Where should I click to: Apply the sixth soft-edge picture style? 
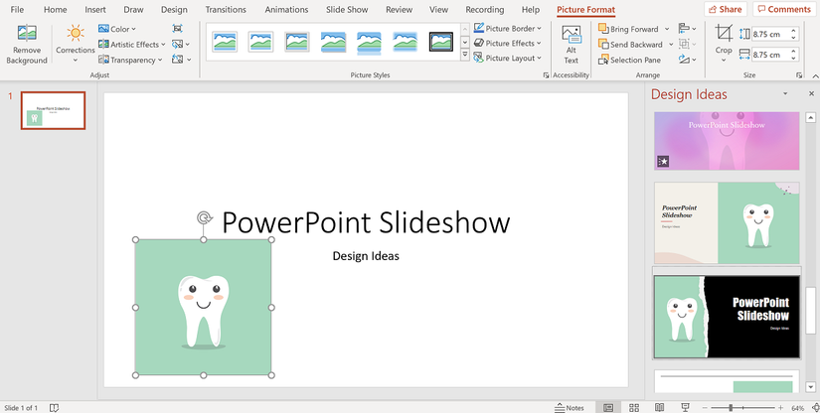[406, 42]
